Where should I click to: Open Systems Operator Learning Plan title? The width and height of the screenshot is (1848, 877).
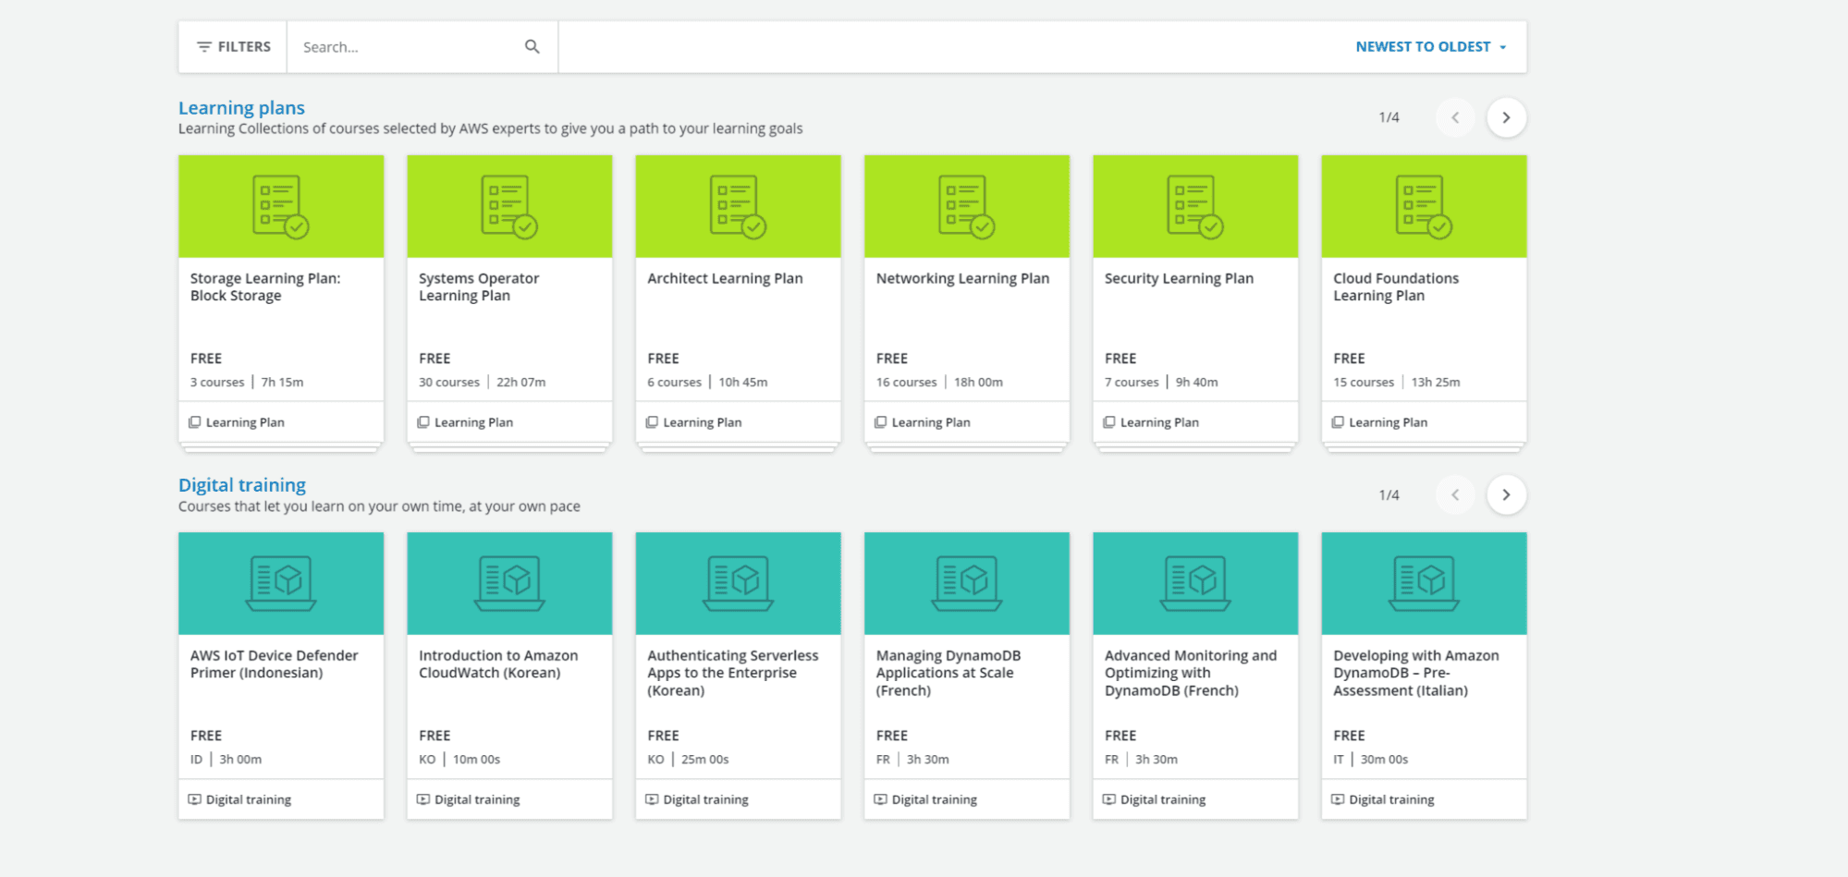478,286
